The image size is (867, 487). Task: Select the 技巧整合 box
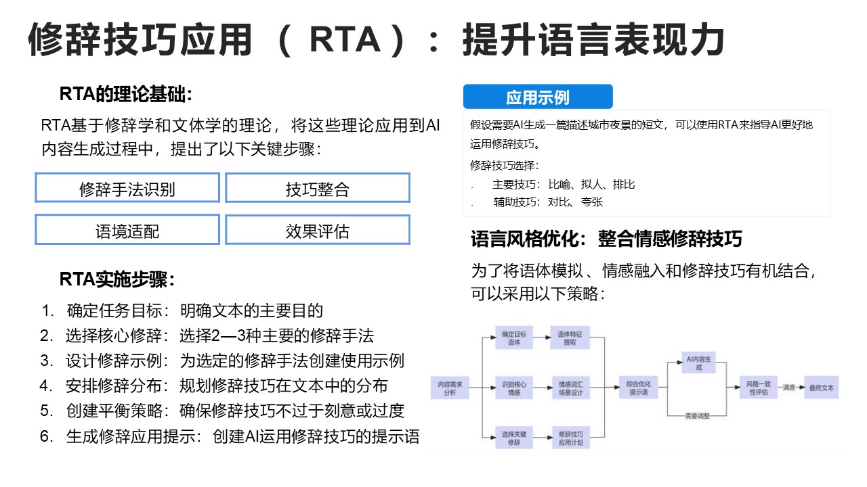(317, 188)
